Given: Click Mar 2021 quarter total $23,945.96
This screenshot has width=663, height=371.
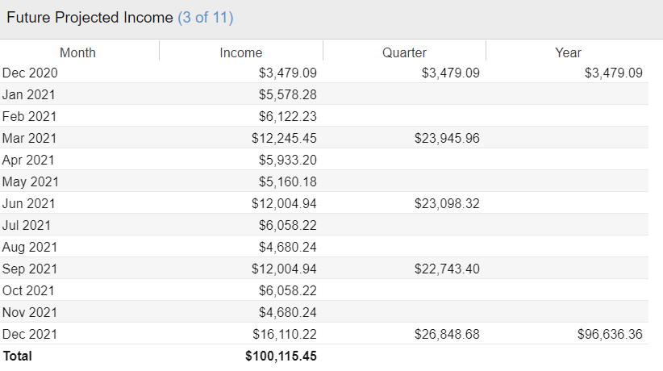Looking at the screenshot, I should [x=447, y=138].
